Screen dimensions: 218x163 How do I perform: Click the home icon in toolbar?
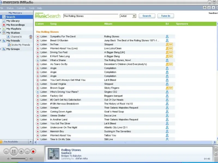tap(205, 8)
